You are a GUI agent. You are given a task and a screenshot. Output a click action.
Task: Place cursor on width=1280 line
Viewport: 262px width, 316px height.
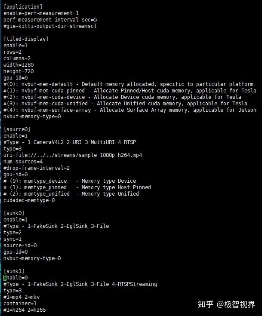[18, 65]
